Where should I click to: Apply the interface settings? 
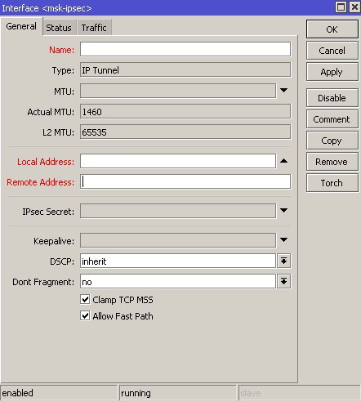pyautogui.click(x=332, y=72)
